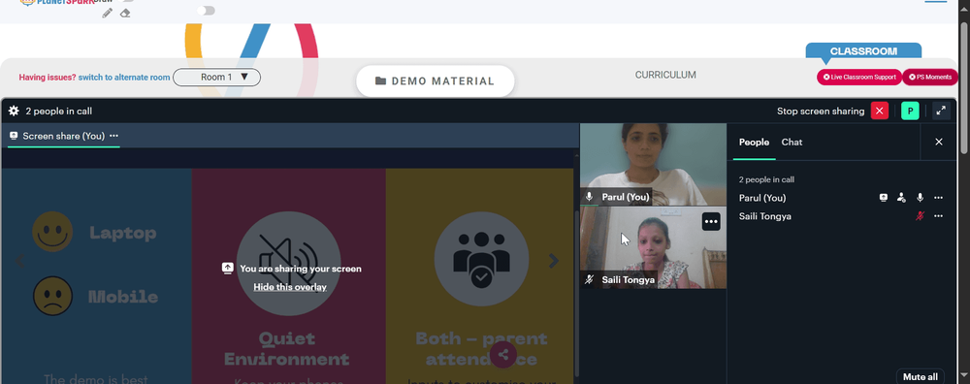Select the pencil draw tool
970x384 pixels.
click(108, 13)
